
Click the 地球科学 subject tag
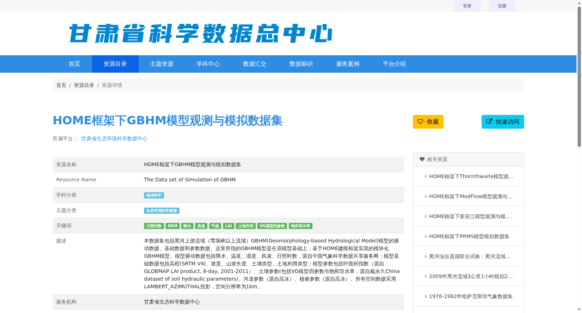coord(154,195)
